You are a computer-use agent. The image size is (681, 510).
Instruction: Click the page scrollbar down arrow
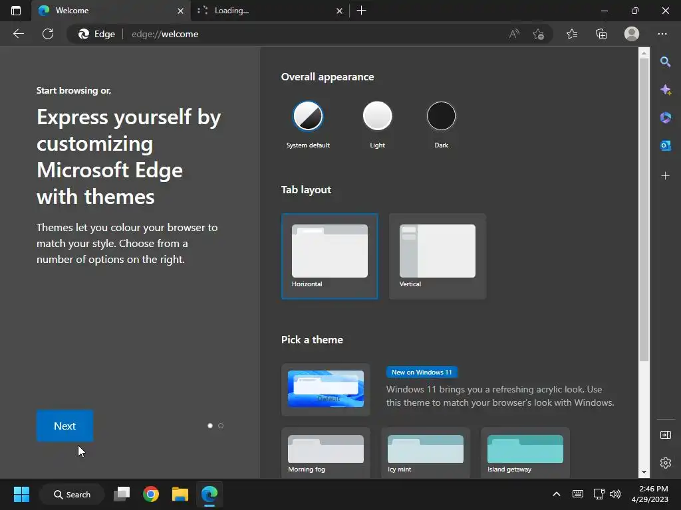coord(644,472)
